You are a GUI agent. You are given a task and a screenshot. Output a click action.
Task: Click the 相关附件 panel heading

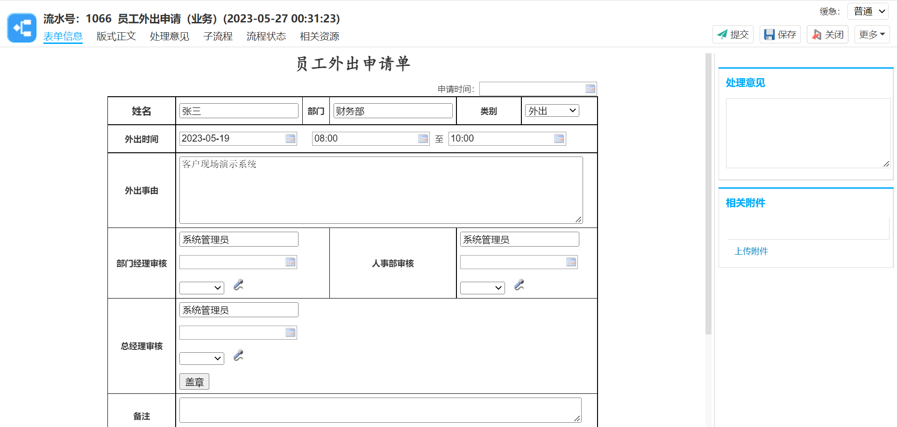tap(745, 203)
